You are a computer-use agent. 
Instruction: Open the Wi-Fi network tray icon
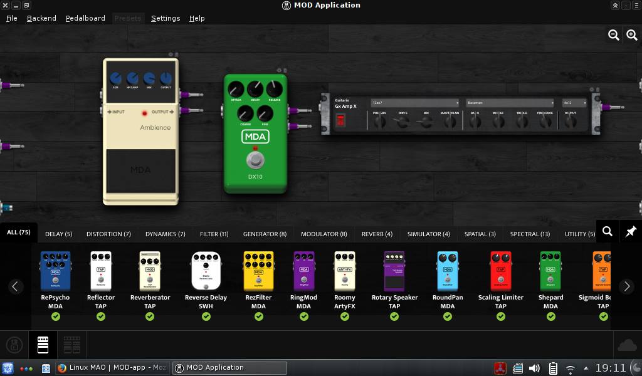(x=571, y=368)
